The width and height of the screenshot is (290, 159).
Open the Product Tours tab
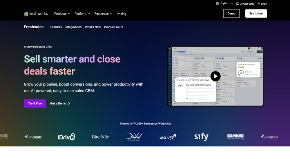pos(114,27)
